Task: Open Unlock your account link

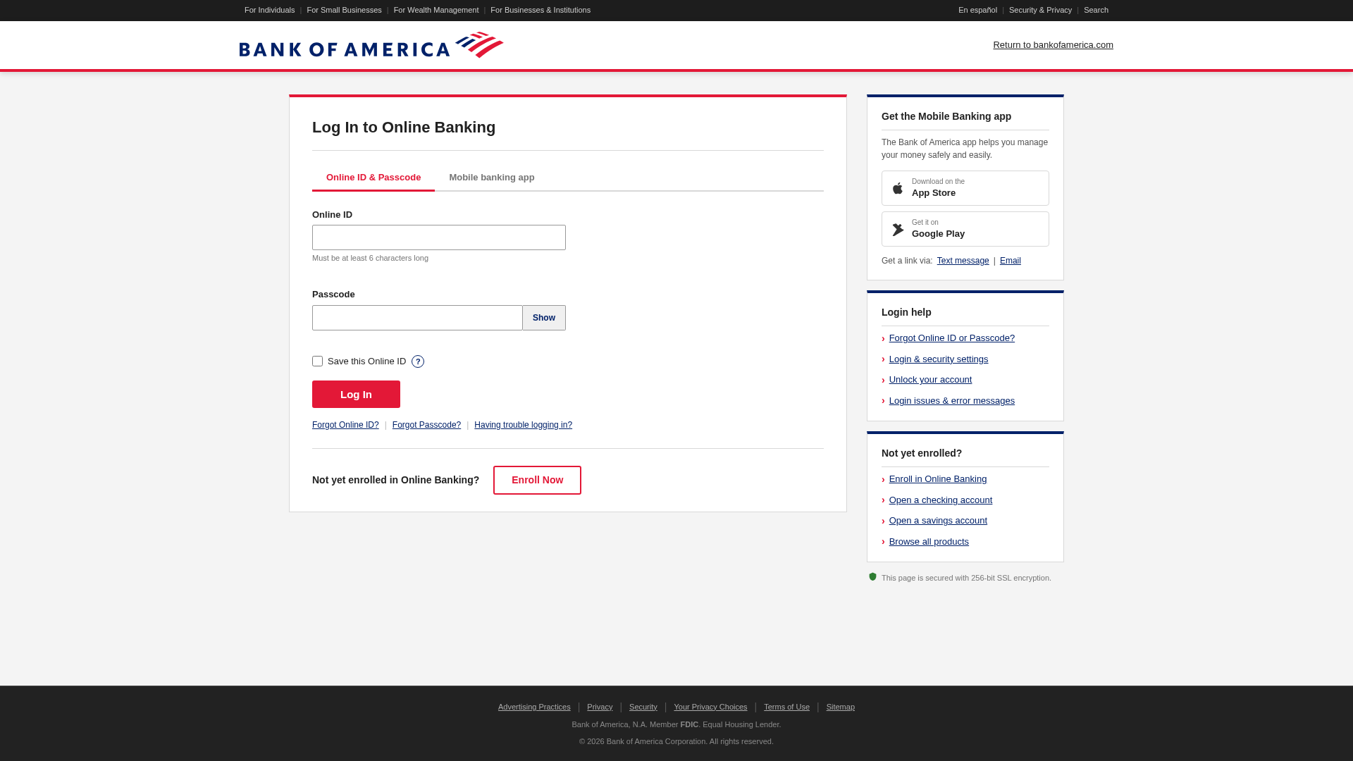Action: (x=930, y=380)
